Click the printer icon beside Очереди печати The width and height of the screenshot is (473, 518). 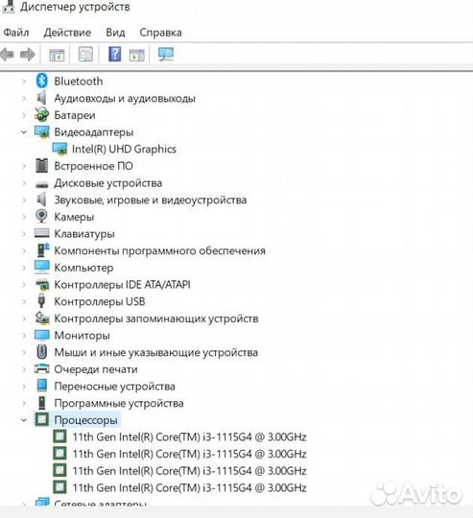(x=42, y=369)
